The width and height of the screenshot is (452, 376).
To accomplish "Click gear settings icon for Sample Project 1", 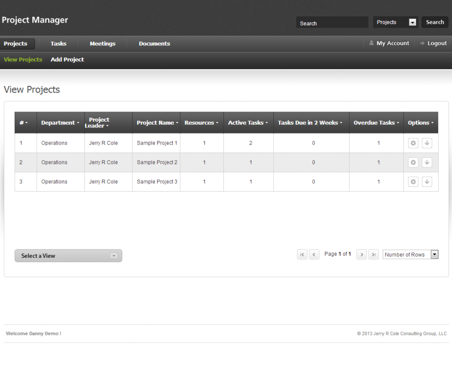I will tap(413, 143).
